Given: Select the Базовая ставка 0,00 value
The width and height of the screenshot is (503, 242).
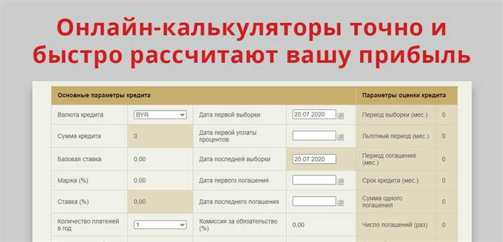Looking at the screenshot, I should coord(140,159).
